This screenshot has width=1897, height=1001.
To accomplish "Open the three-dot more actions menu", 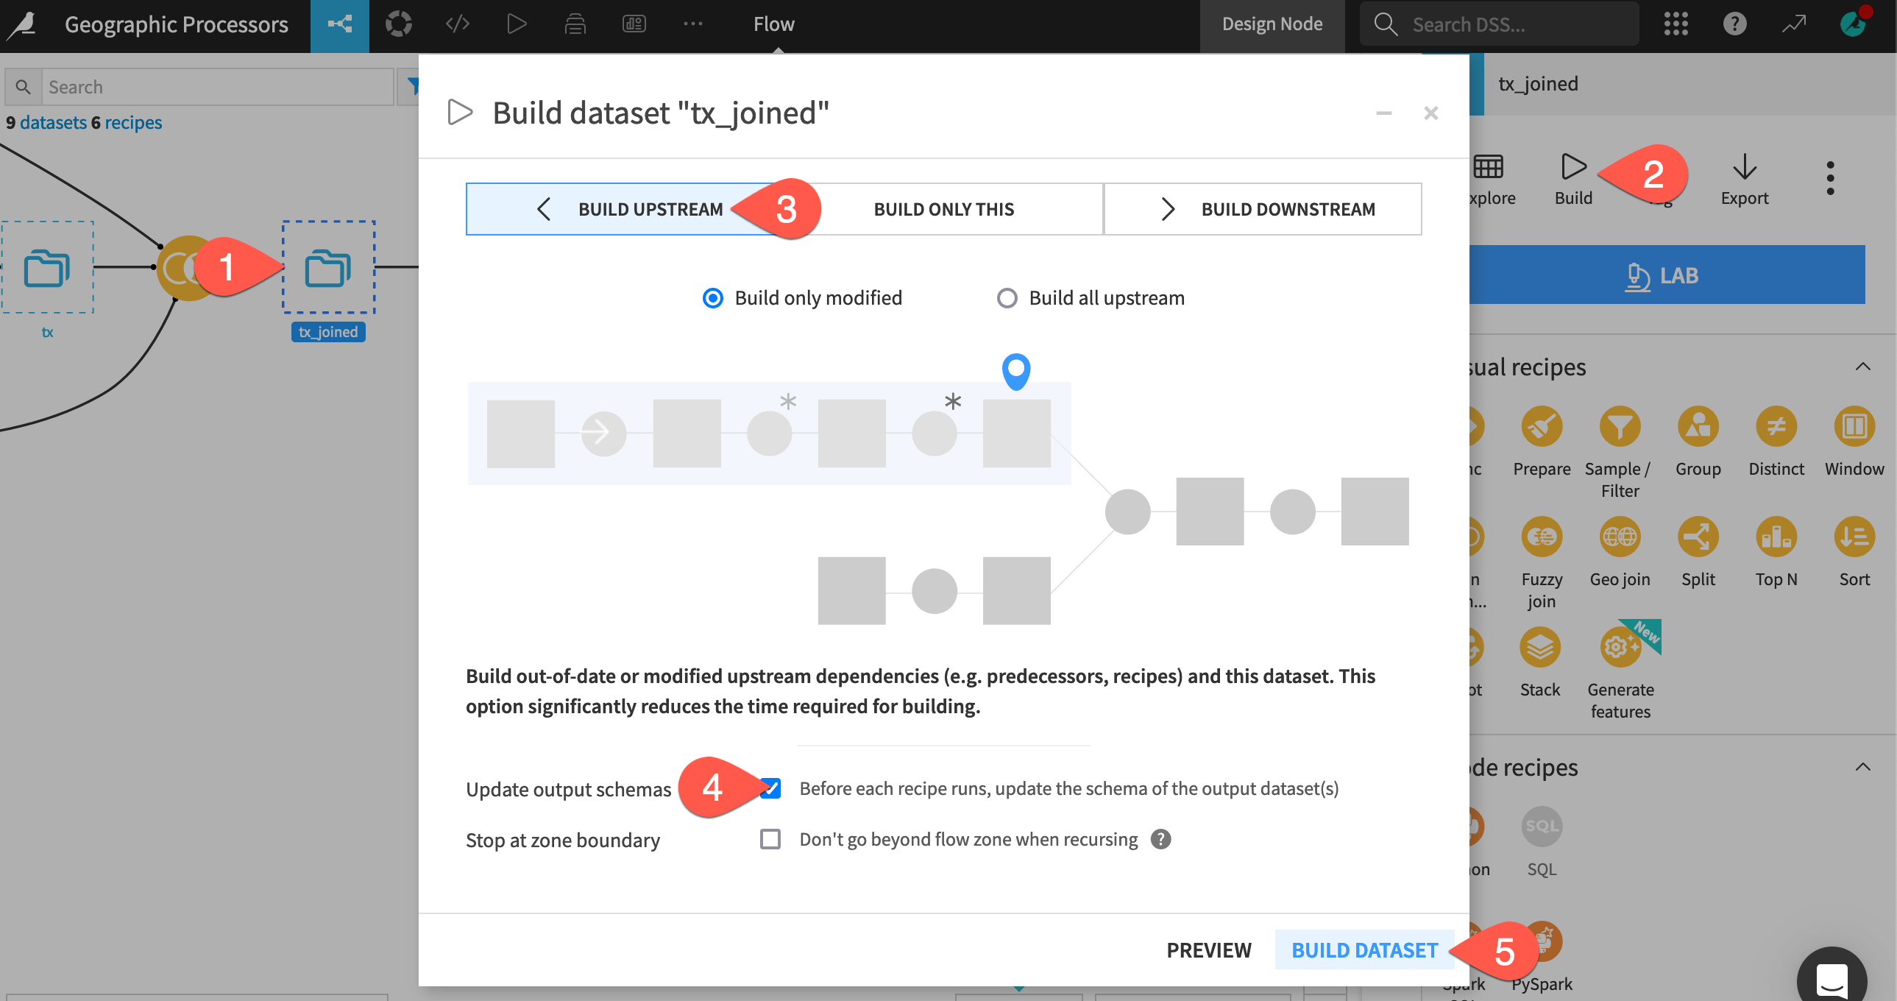I will coord(1830,178).
